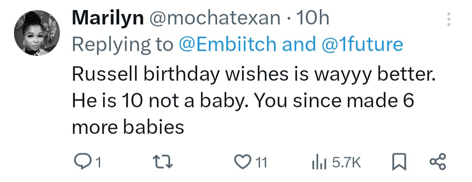This screenshot has height=182, width=472.
Task: Click the display name Marilyn
Action: (107, 18)
